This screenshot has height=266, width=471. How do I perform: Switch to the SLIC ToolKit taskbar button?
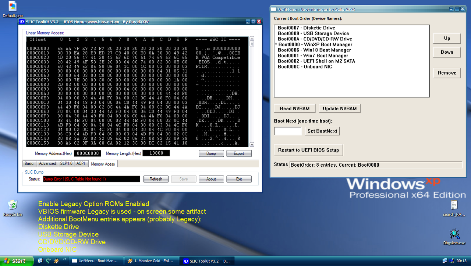point(206,261)
